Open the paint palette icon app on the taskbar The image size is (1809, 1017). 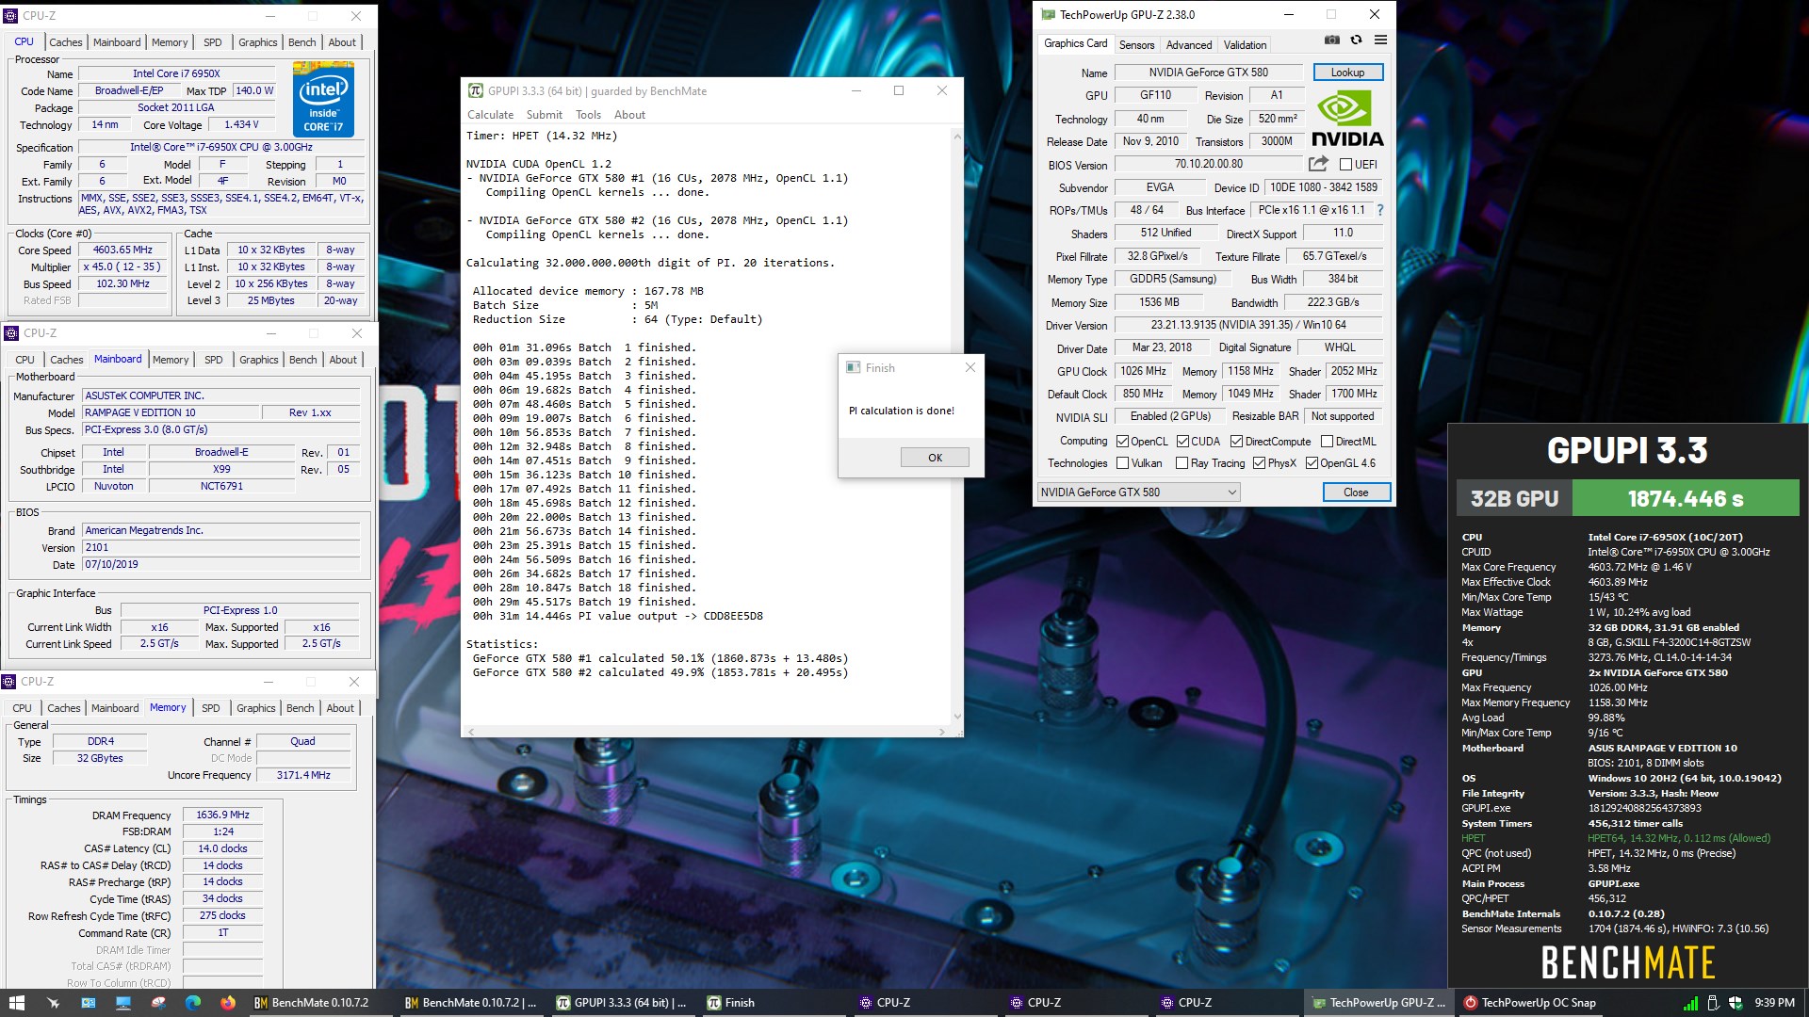tap(158, 1003)
